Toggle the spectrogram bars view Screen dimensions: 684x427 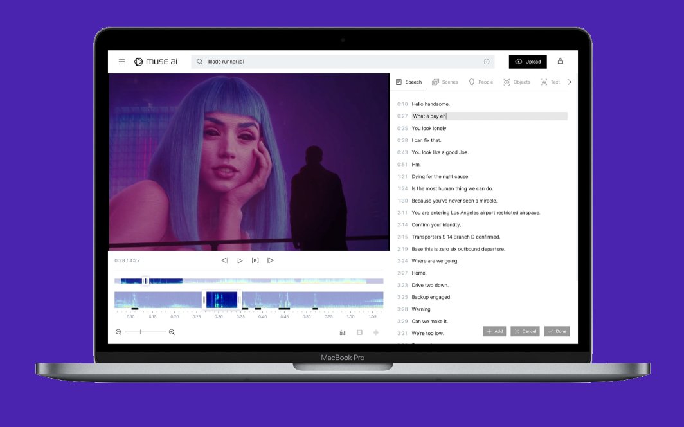tap(343, 332)
